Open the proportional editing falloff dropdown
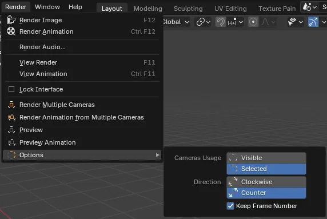Image resolution: width=327 pixels, height=219 pixels. [268, 22]
